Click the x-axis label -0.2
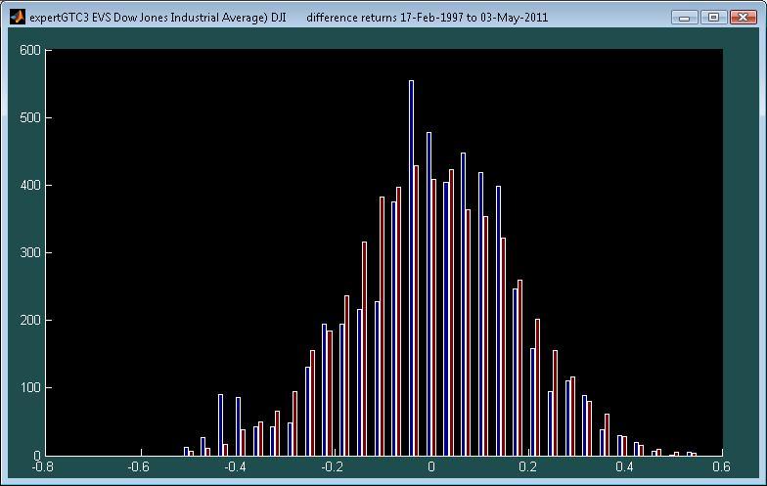This screenshot has width=767, height=486. coord(333,467)
